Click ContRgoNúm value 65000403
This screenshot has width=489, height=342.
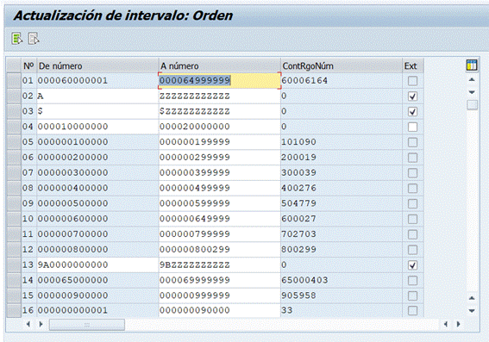pyautogui.click(x=304, y=280)
